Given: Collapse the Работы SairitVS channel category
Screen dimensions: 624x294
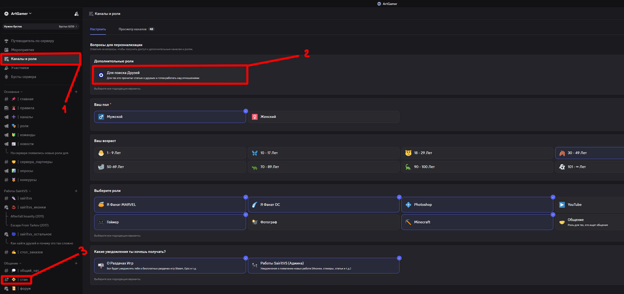Looking at the screenshot, I should 17,191.
